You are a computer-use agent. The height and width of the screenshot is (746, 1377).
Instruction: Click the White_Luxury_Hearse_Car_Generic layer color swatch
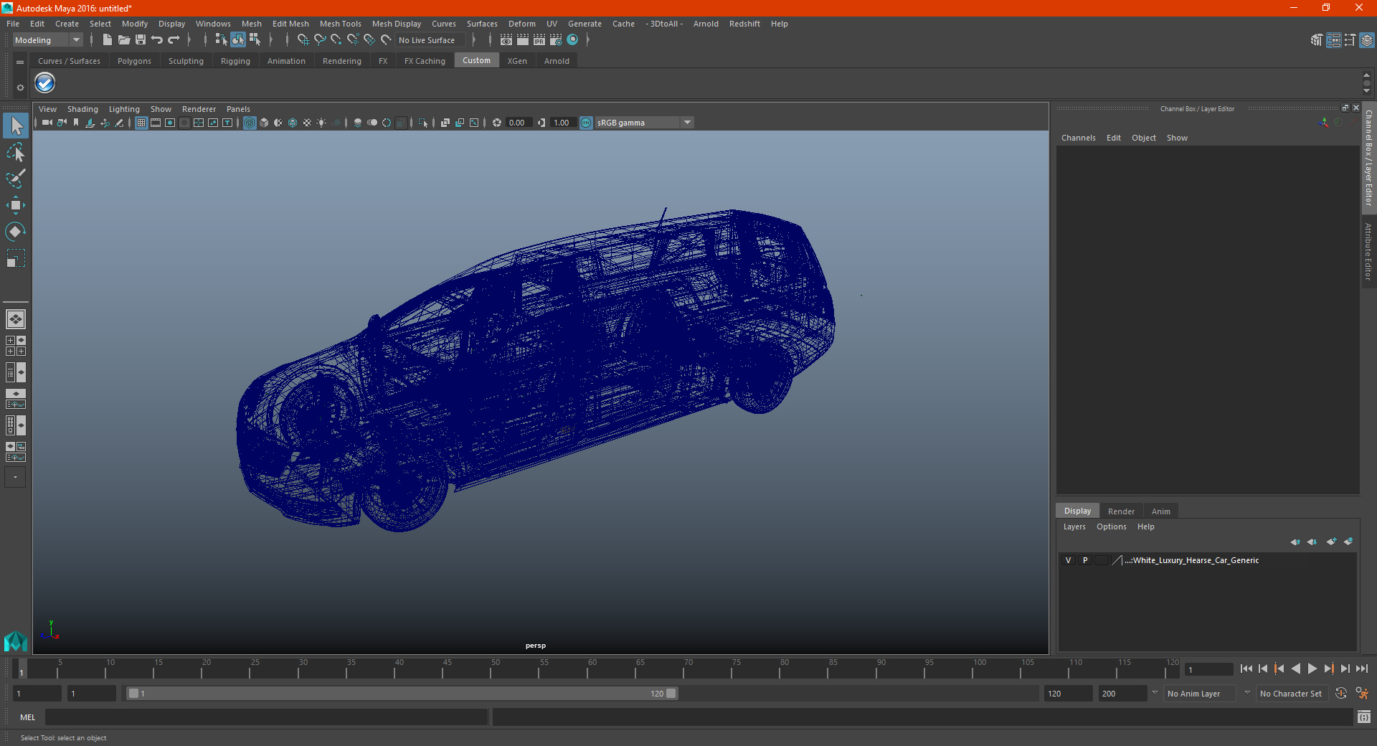pyautogui.click(x=1117, y=560)
